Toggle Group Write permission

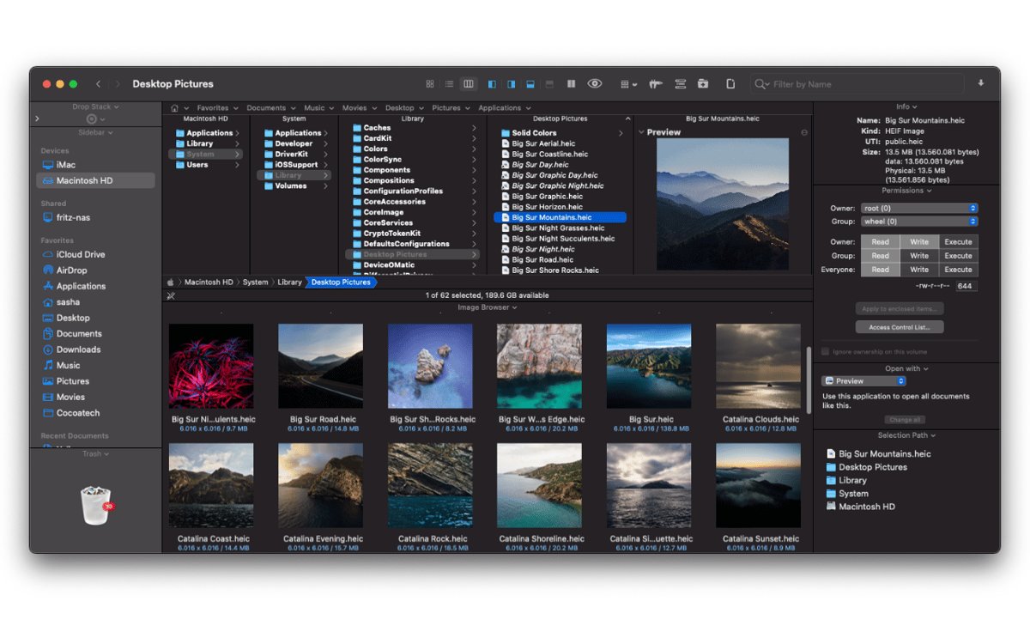click(x=918, y=256)
